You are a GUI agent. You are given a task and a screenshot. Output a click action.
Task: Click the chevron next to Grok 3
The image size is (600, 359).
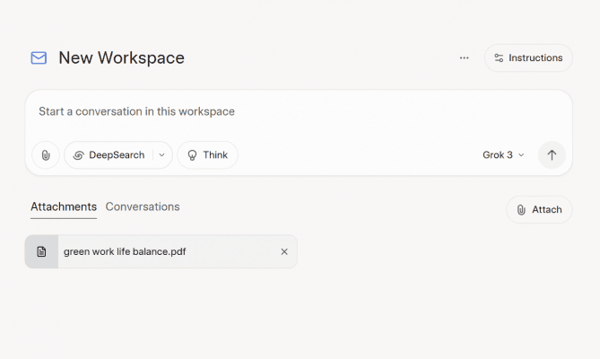coord(521,155)
